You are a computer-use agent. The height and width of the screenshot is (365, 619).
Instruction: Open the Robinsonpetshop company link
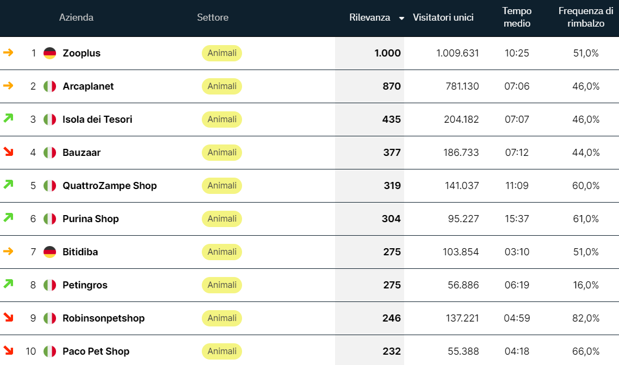coord(104,318)
